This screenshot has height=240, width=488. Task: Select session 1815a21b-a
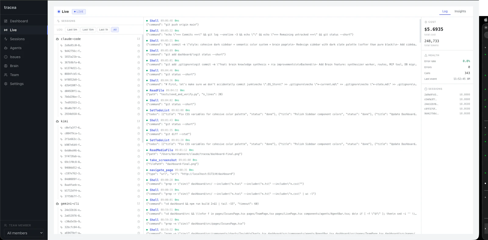tap(100, 57)
